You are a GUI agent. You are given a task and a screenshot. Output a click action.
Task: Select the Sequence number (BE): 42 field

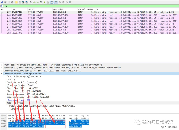[26, 94]
